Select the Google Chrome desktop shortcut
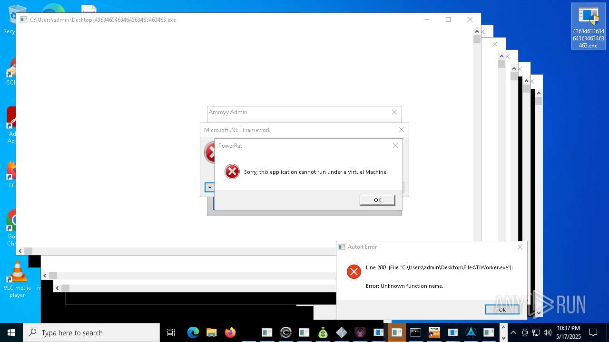 pos(10,228)
